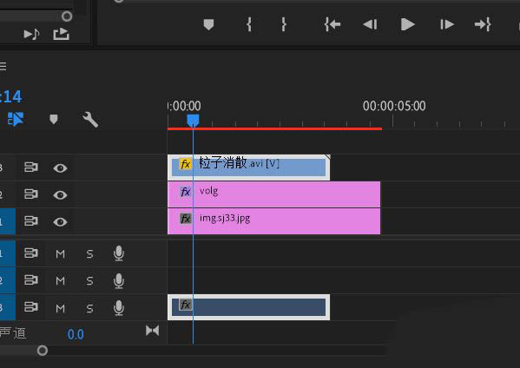Image resolution: width=520 pixels, height=368 pixels.
Task: Step back one frame
Action: click(x=370, y=24)
